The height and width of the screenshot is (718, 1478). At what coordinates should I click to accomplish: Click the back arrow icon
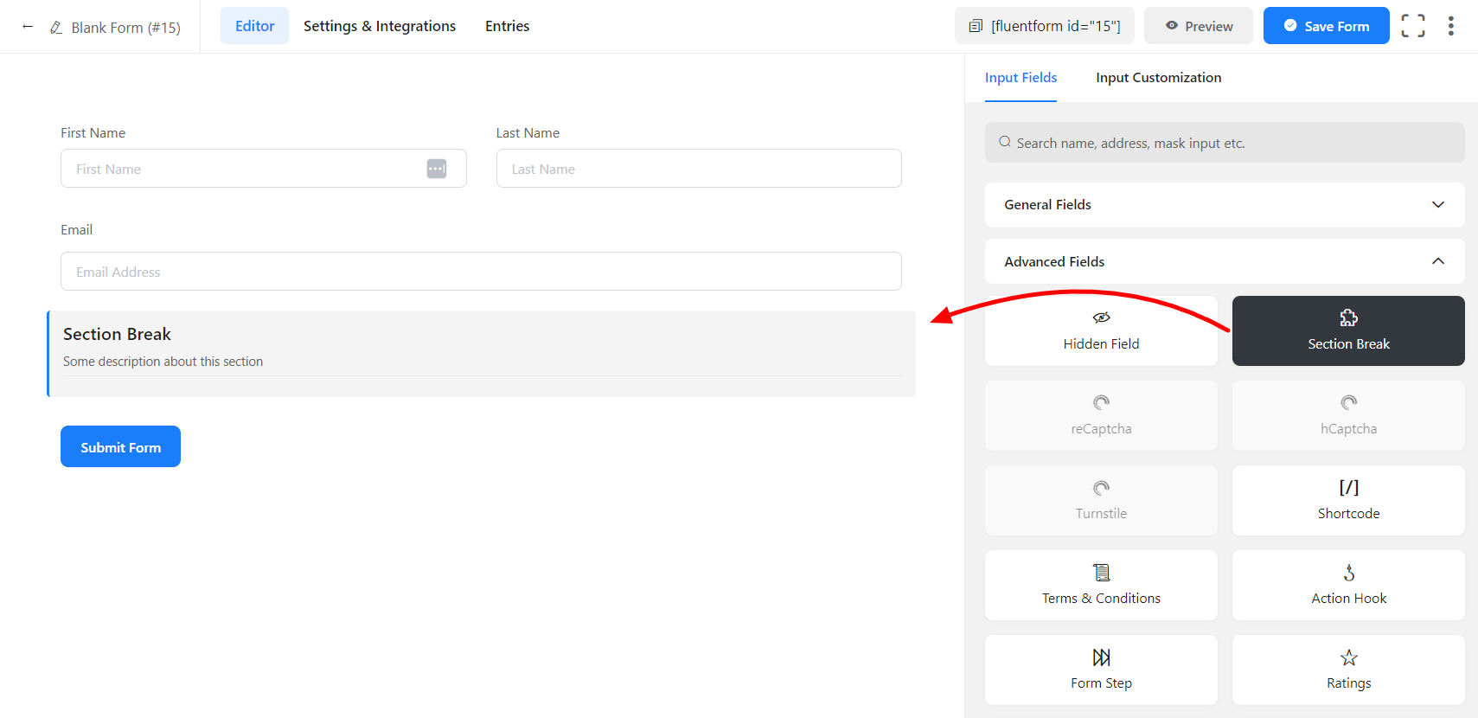coord(28,27)
